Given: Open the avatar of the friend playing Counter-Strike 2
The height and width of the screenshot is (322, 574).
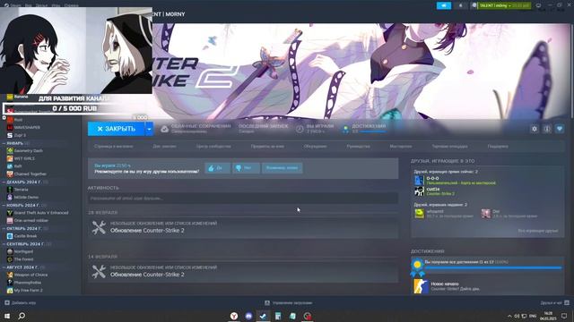Looking at the screenshot, I should 419,191.
